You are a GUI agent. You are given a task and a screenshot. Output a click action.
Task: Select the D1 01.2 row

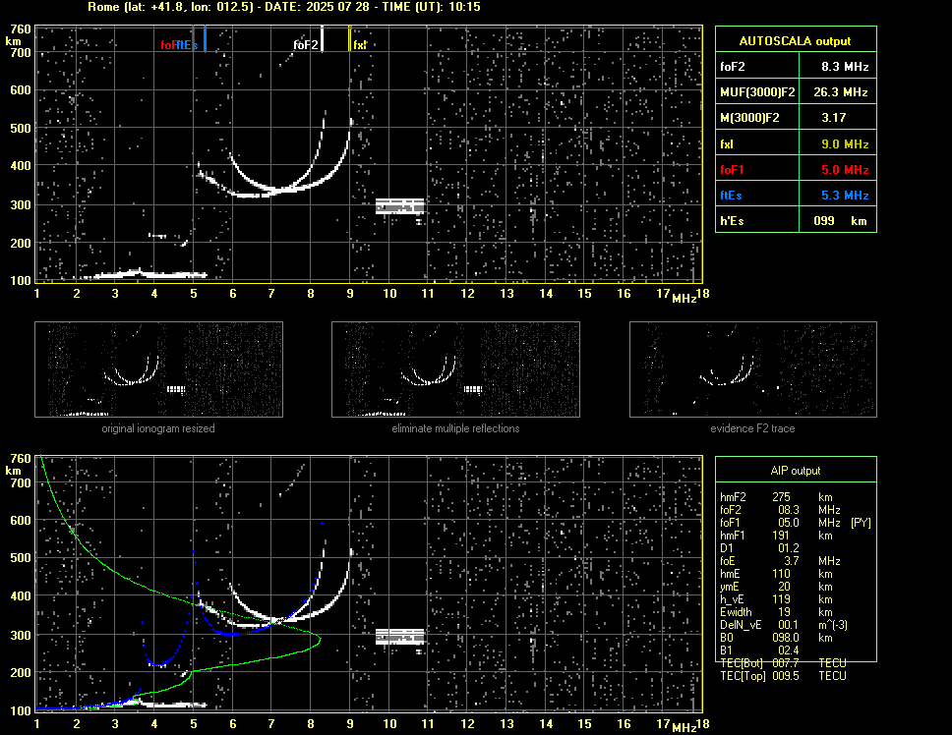tap(759, 548)
